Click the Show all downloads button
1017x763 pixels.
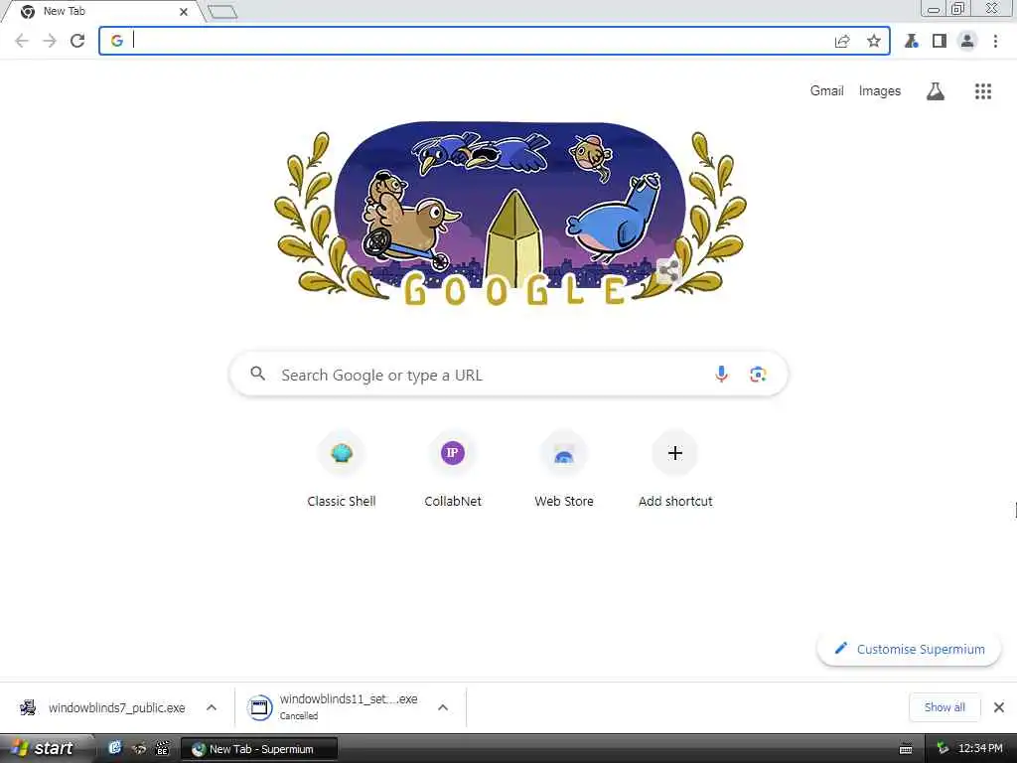click(x=944, y=707)
